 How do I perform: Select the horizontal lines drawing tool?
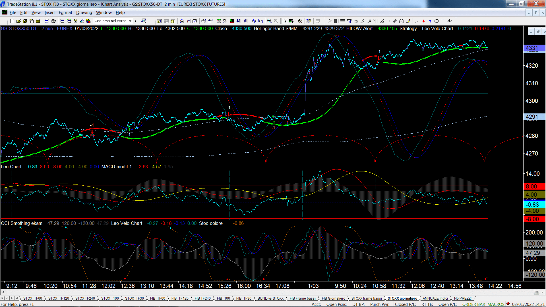pyautogui.click(x=343, y=21)
